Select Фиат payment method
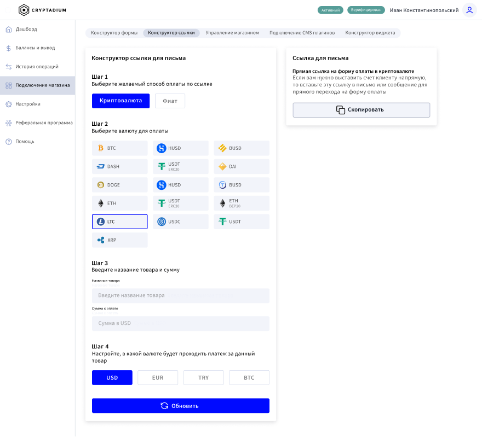 point(170,101)
